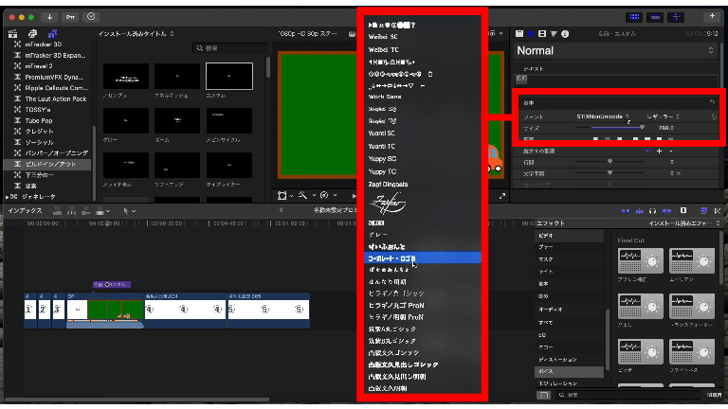Select the ボイス effects category

click(570, 371)
